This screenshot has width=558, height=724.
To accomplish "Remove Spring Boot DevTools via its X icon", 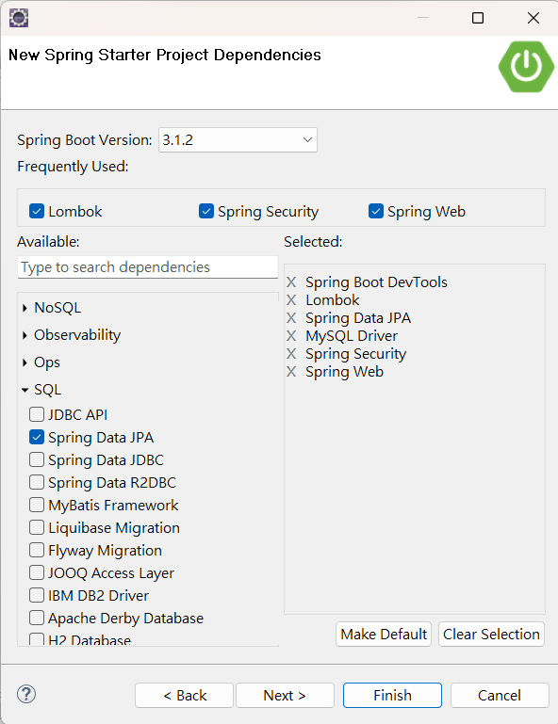I will coord(291,282).
